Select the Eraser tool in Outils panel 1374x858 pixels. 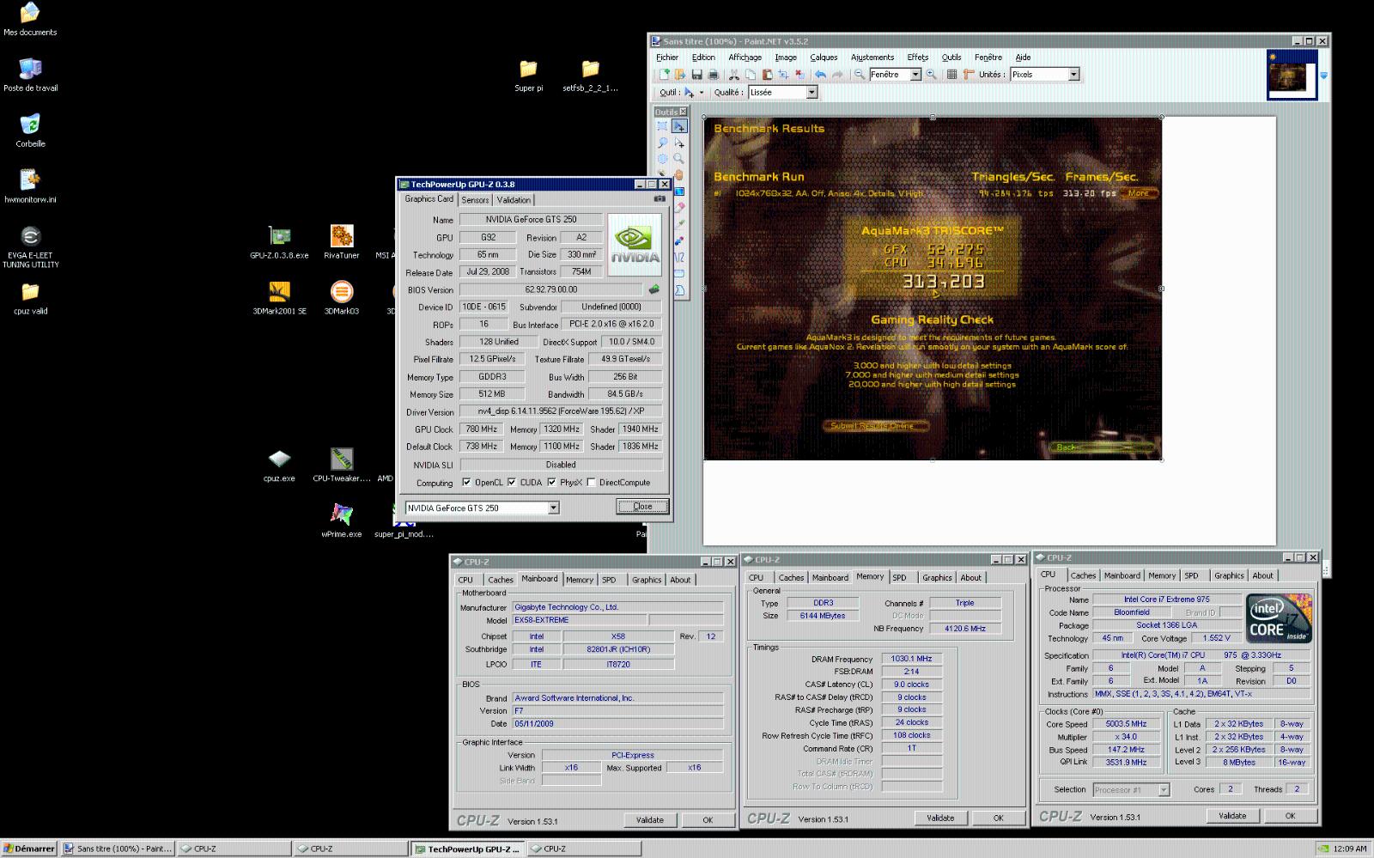(x=678, y=207)
